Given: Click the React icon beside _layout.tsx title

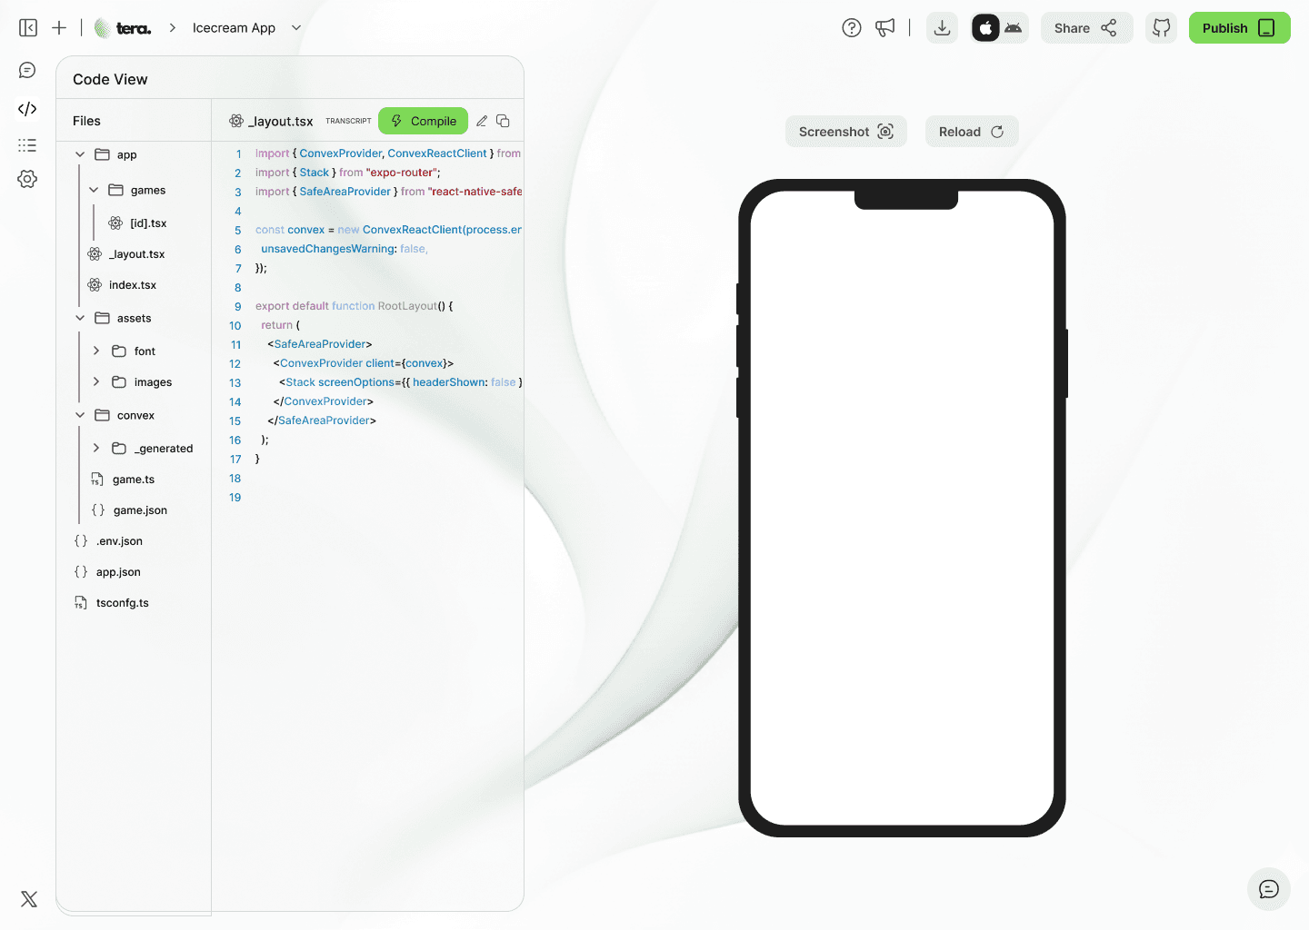Looking at the screenshot, I should point(236,121).
